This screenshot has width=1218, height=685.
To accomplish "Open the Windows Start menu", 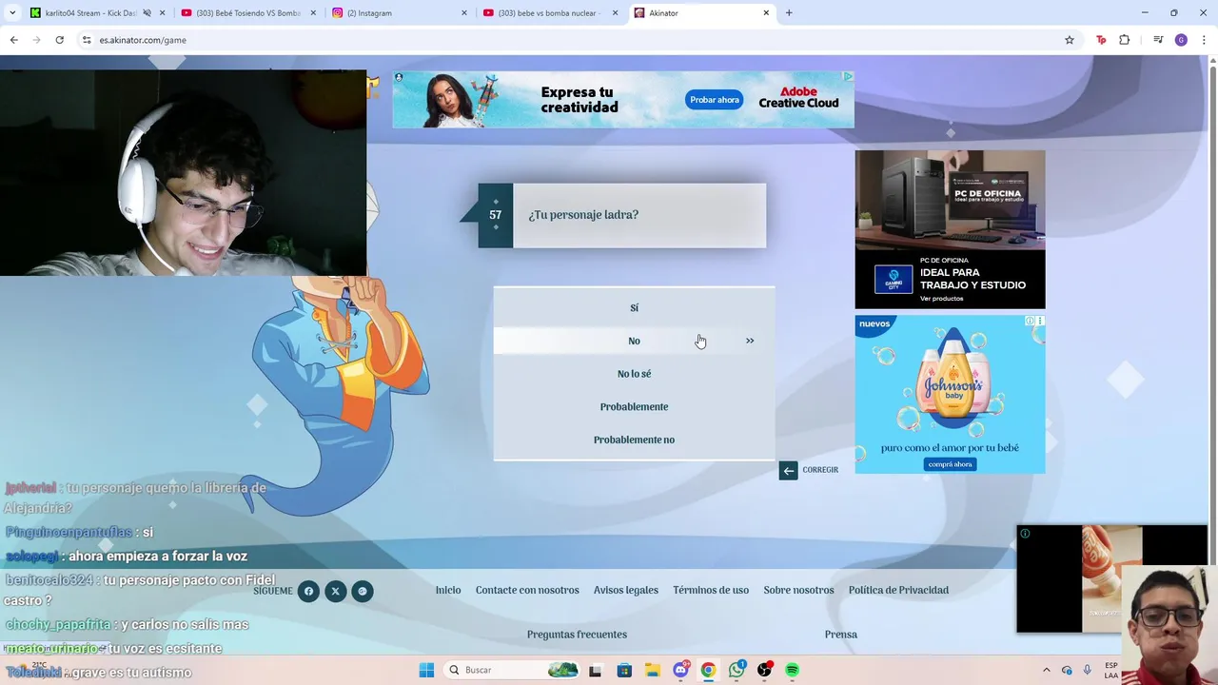I will [x=426, y=670].
